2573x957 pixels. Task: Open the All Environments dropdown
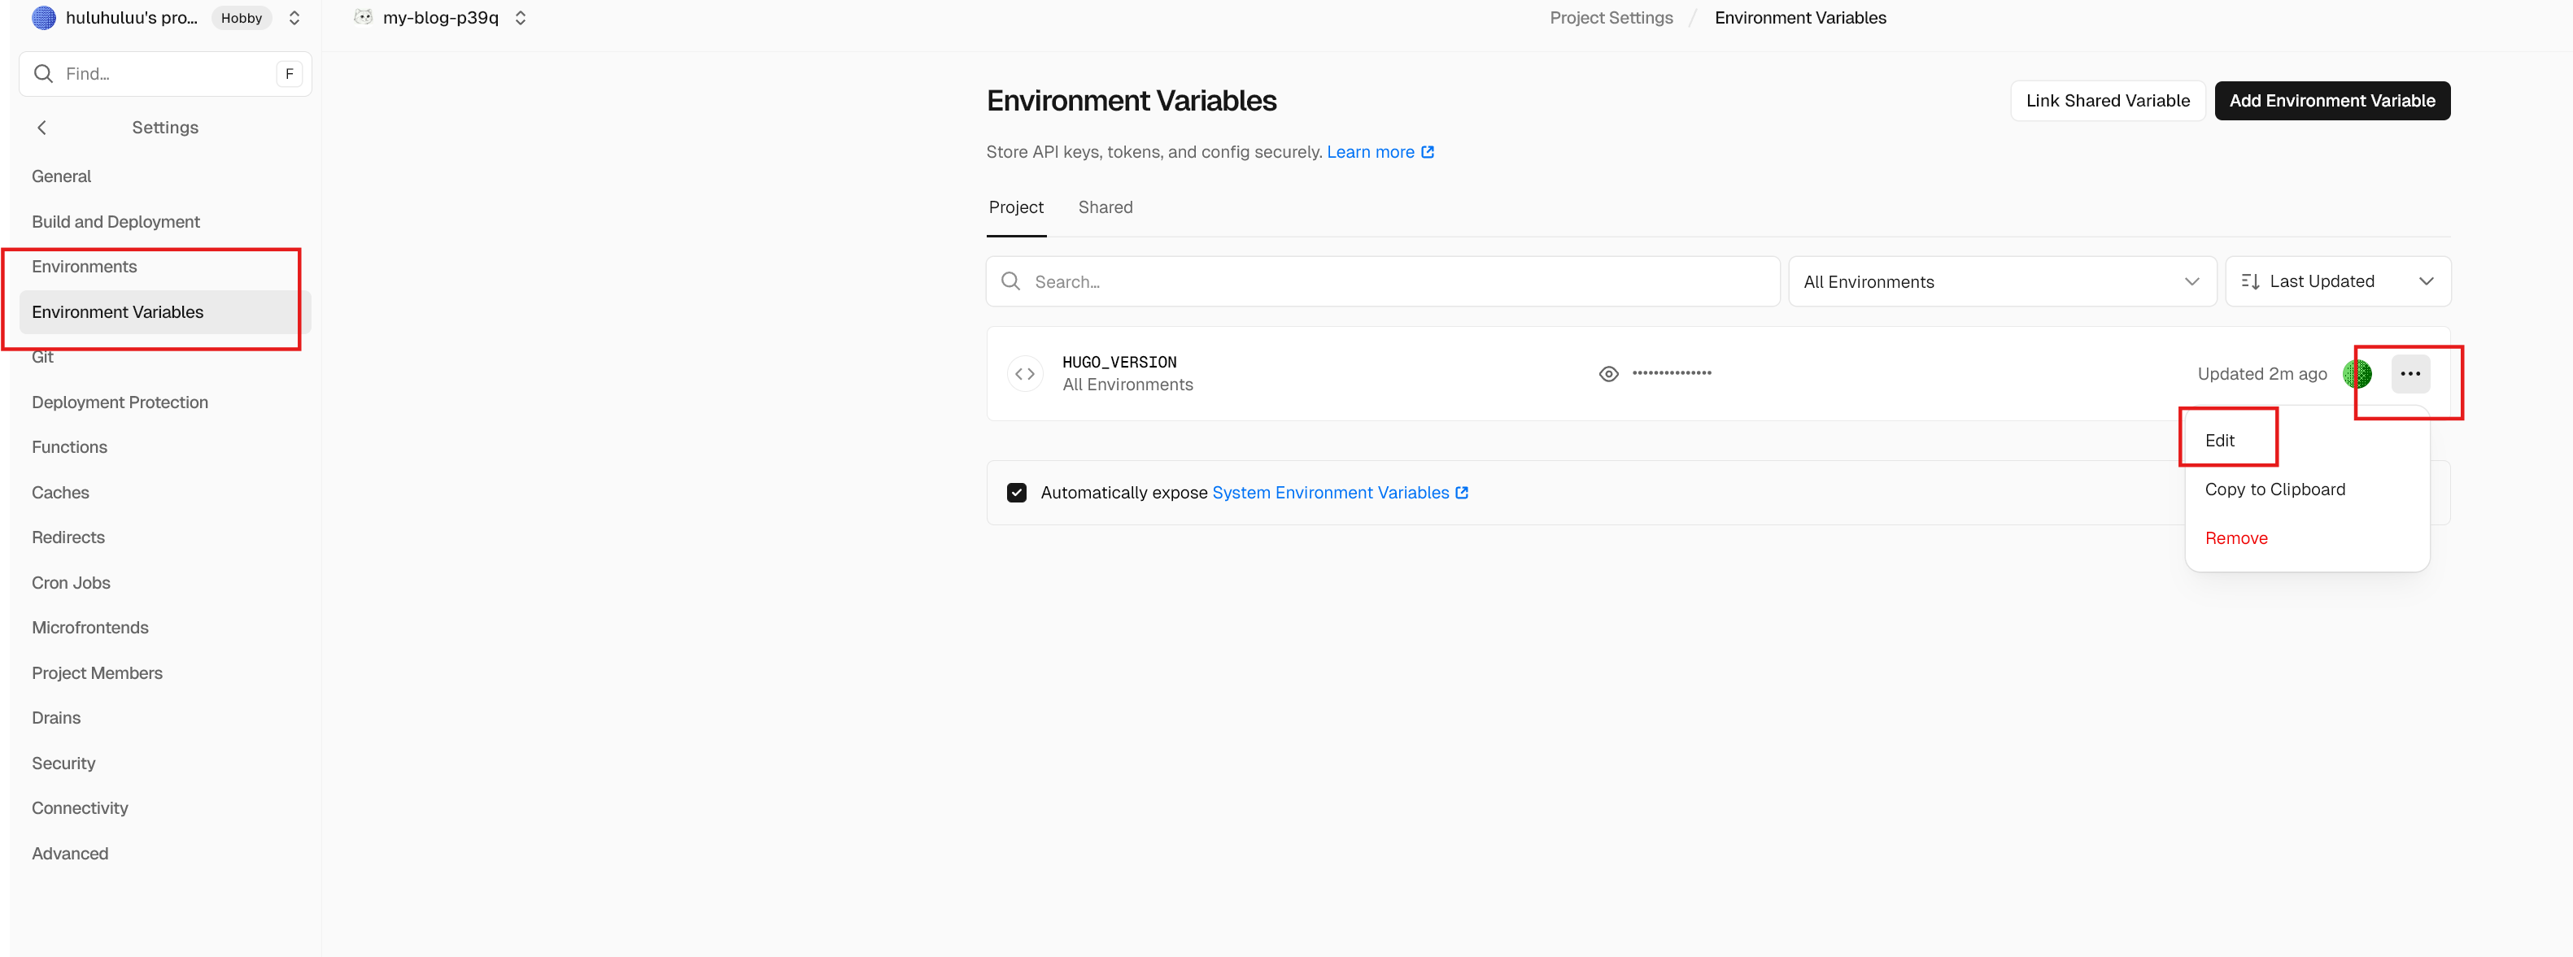click(x=2000, y=282)
